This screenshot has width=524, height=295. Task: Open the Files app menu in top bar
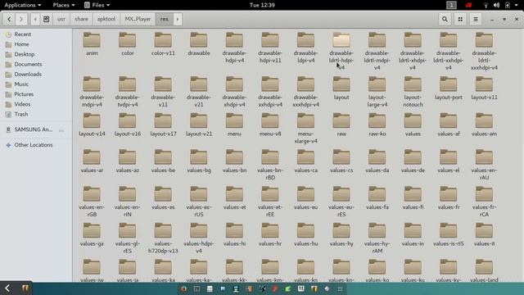pos(97,5)
